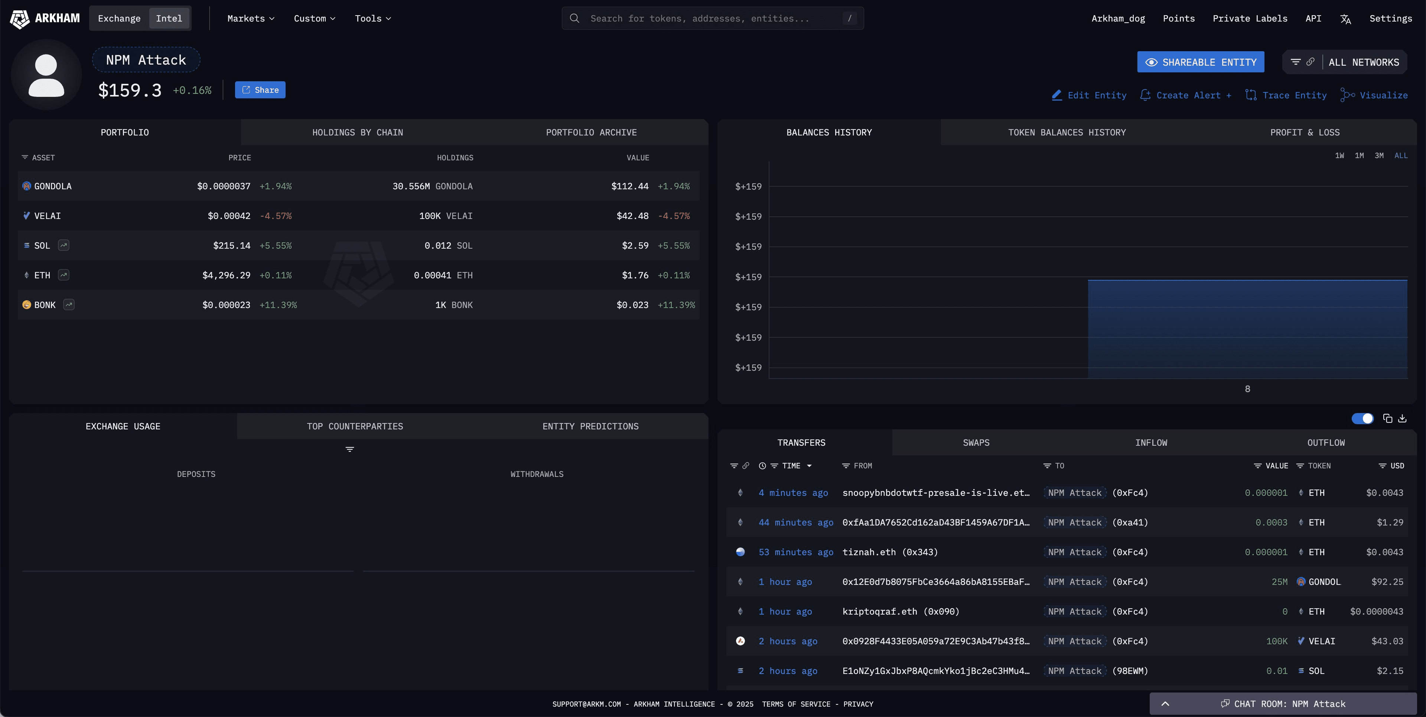Image resolution: width=1426 pixels, height=717 pixels.
Task: Click the Arkham logo icon
Action: click(x=19, y=19)
